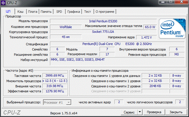189x117 pixels.
Task: Click the 1.472 V core voltage value
Action: [x=146, y=37]
